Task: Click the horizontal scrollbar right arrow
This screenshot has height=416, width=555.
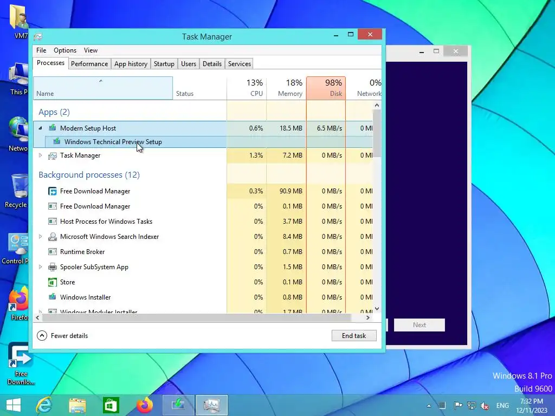Action: (368, 317)
